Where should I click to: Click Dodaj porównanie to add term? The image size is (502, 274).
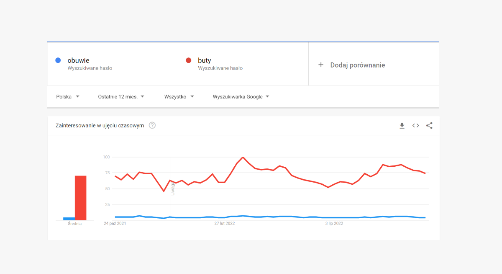[358, 65]
